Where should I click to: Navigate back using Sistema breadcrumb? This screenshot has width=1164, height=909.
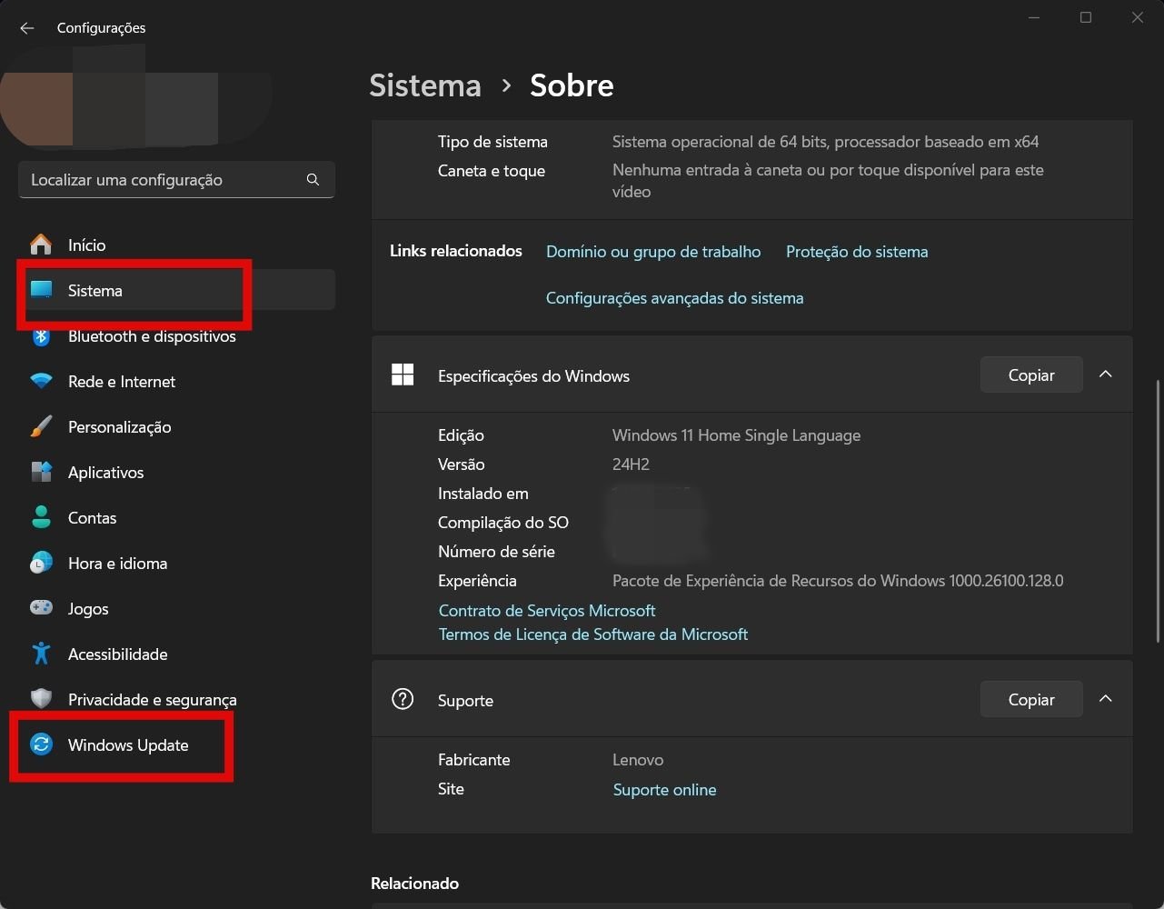(424, 85)
